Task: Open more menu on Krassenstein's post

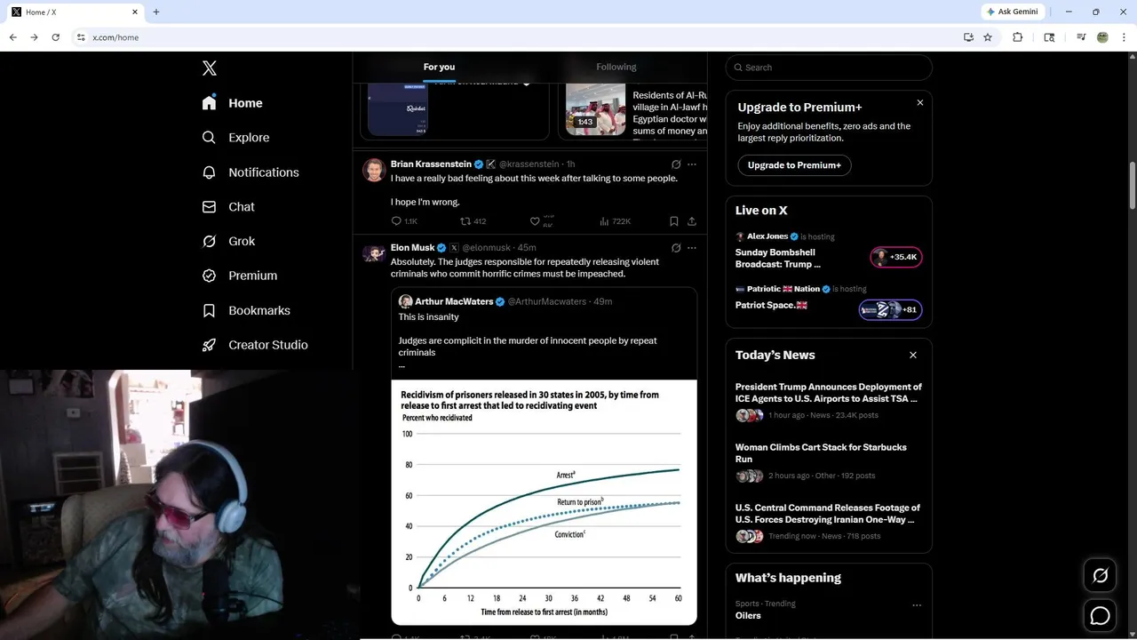Action: coord(692,164)
